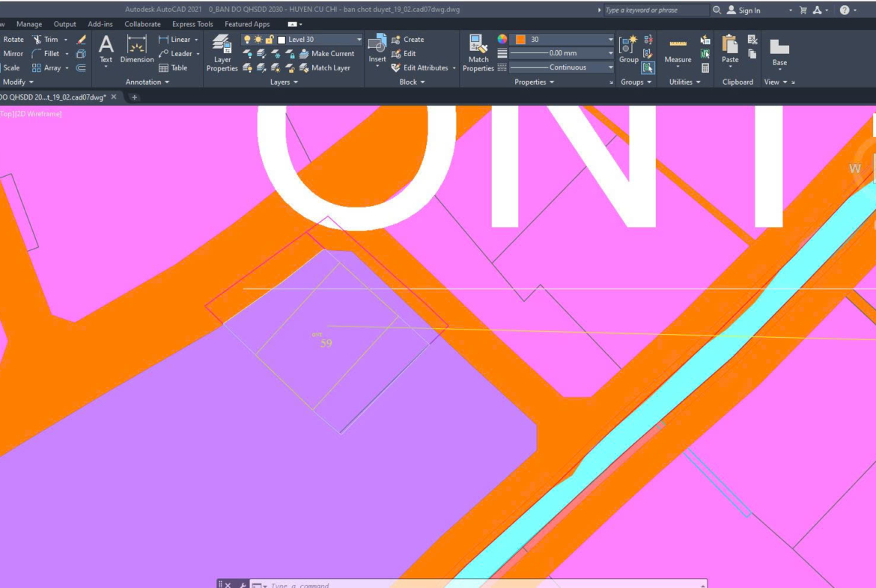Click the Dimension tool
Viewport: 876px width, 588px height.
coord(137,49)
